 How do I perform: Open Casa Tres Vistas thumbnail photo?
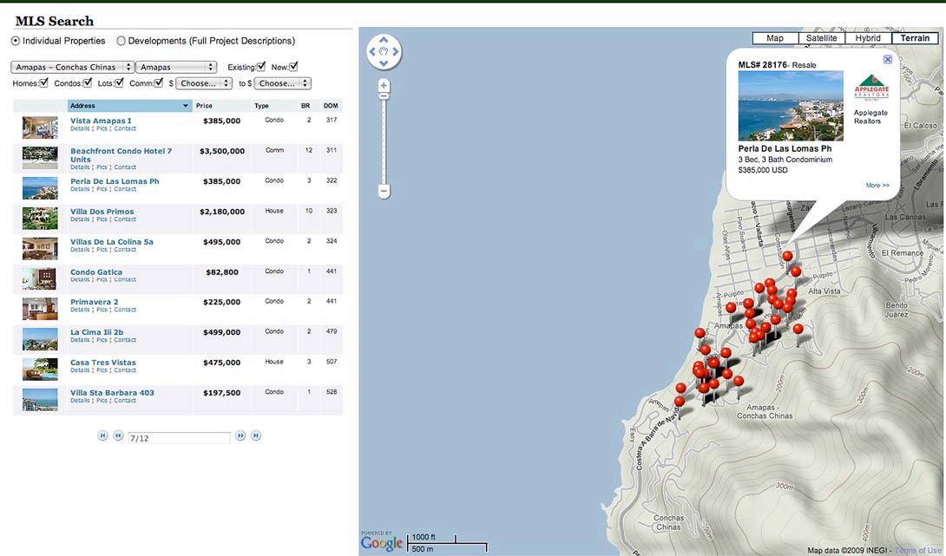click(x=40, y=369)
